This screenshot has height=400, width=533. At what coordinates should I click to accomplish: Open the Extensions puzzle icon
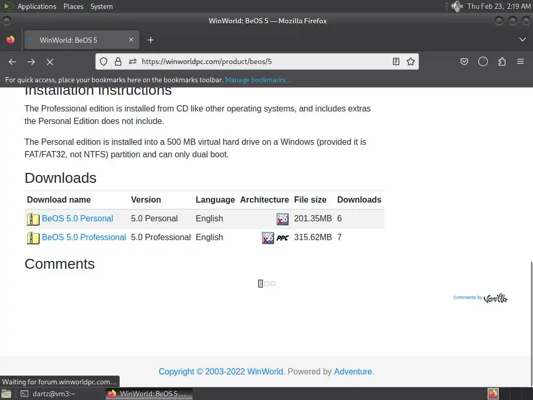tap(502, 61)
